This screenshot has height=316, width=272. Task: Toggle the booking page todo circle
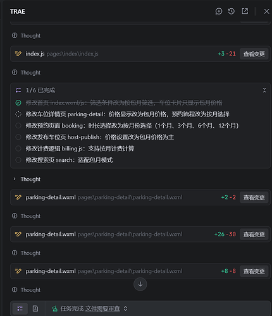[18, 126]
